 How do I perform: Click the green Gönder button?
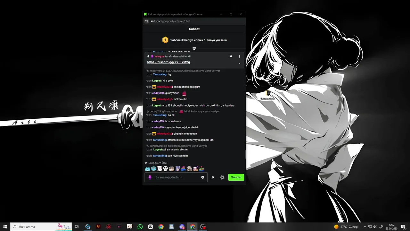[236, 177]
